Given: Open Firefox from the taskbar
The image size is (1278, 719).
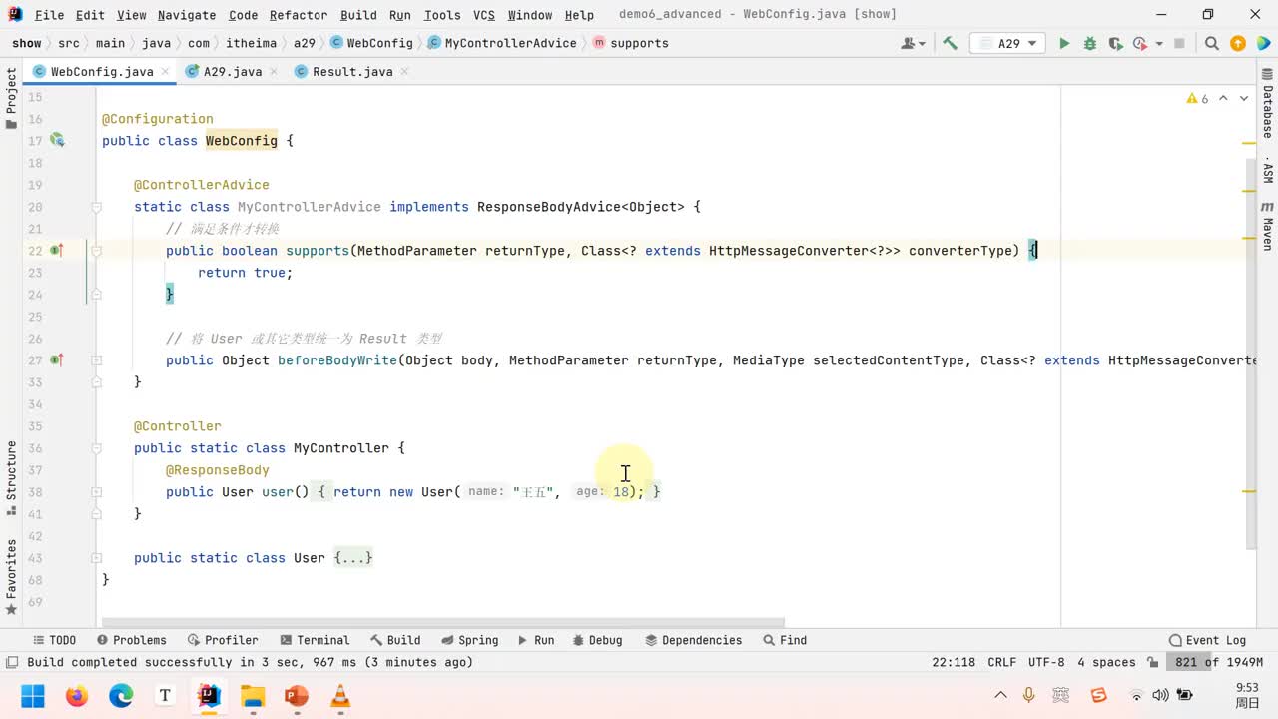Looking at the screenshot, I should (77, 696).
